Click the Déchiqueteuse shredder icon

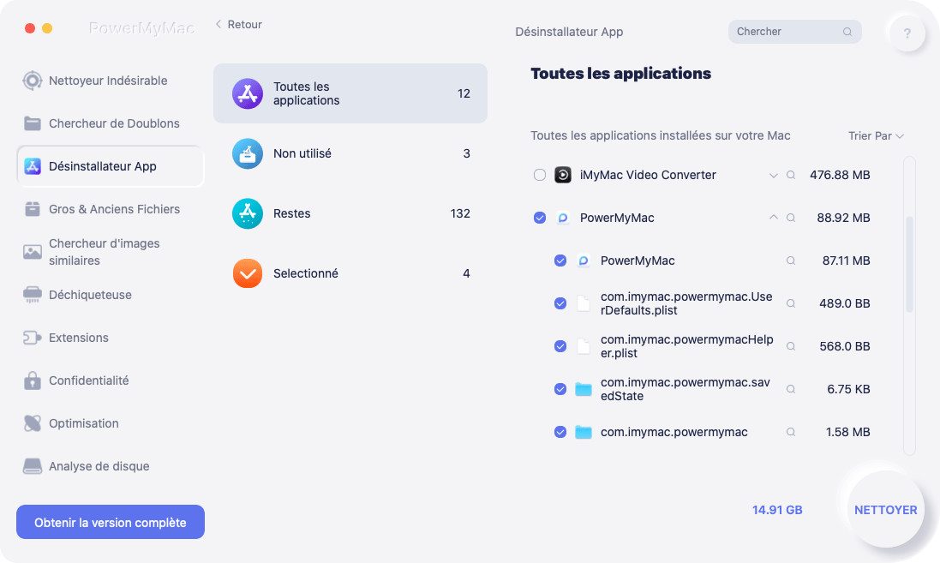(33, 295)
